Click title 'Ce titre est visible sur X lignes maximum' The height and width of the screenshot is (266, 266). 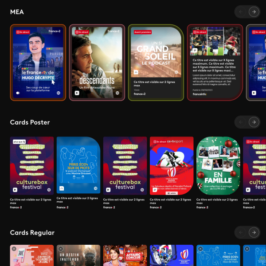(x=214, y=65)
